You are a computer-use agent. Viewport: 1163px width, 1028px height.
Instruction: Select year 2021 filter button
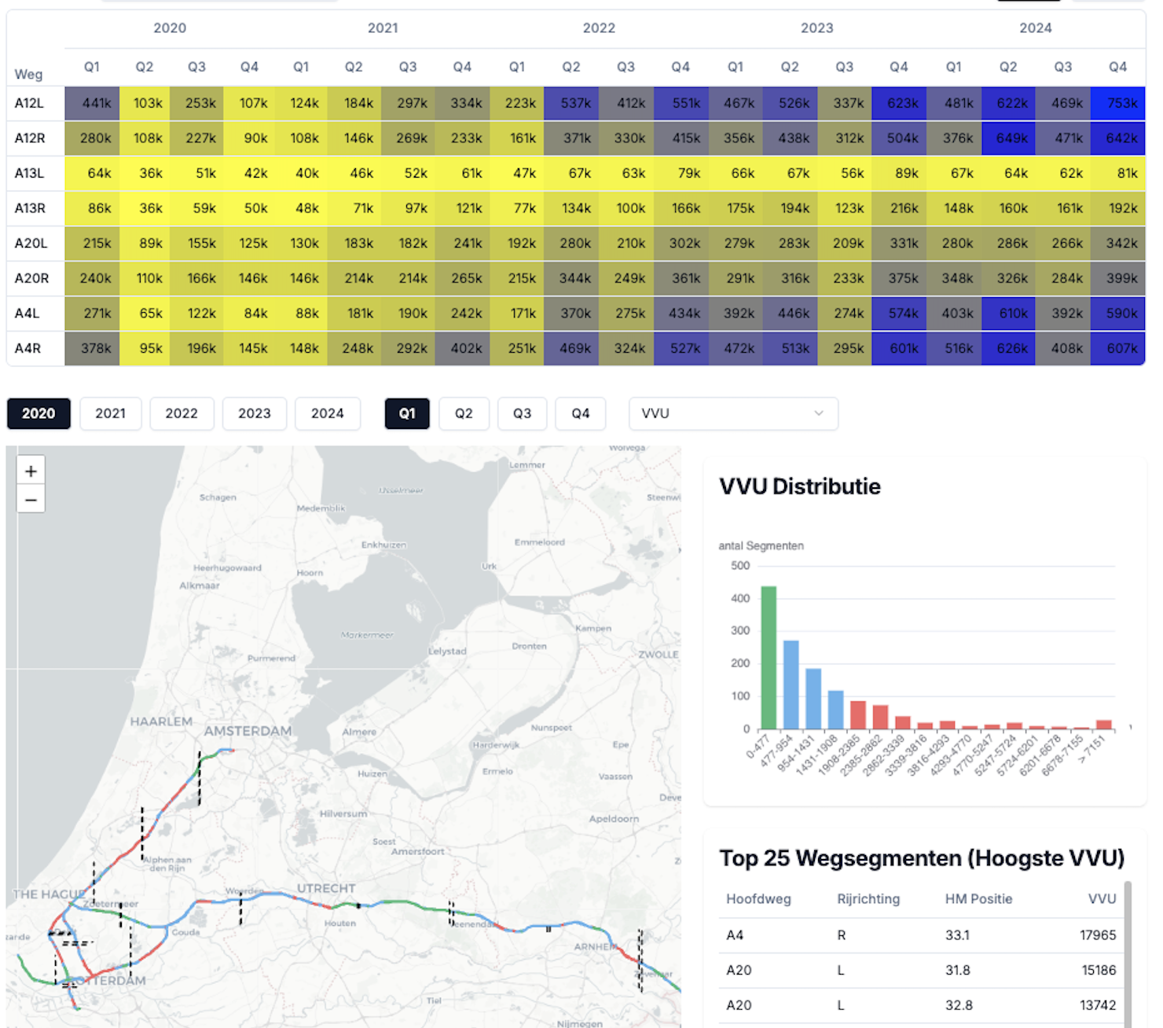pyautogui.click(x=110, y=413)
